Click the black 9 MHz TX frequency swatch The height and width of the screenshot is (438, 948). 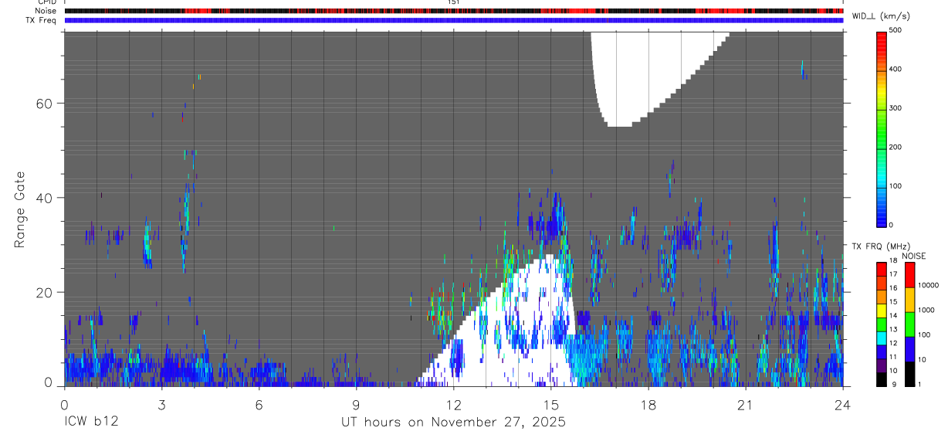882,379
